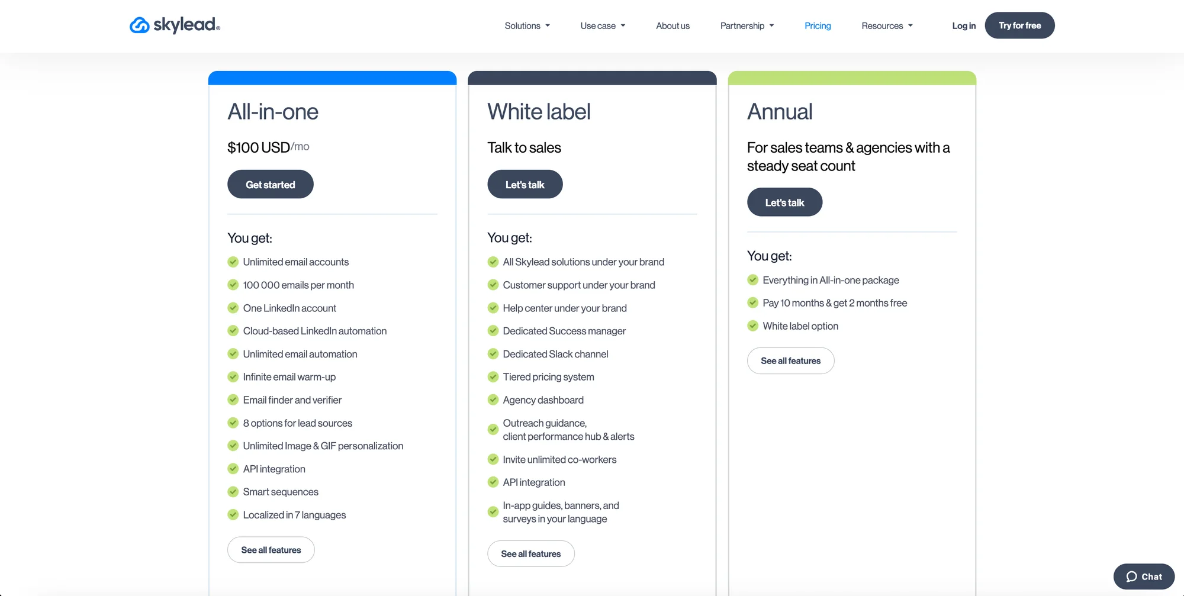Click the Talk to sales text
Viewport: 1184px width, 596px height.
[524, 147]
